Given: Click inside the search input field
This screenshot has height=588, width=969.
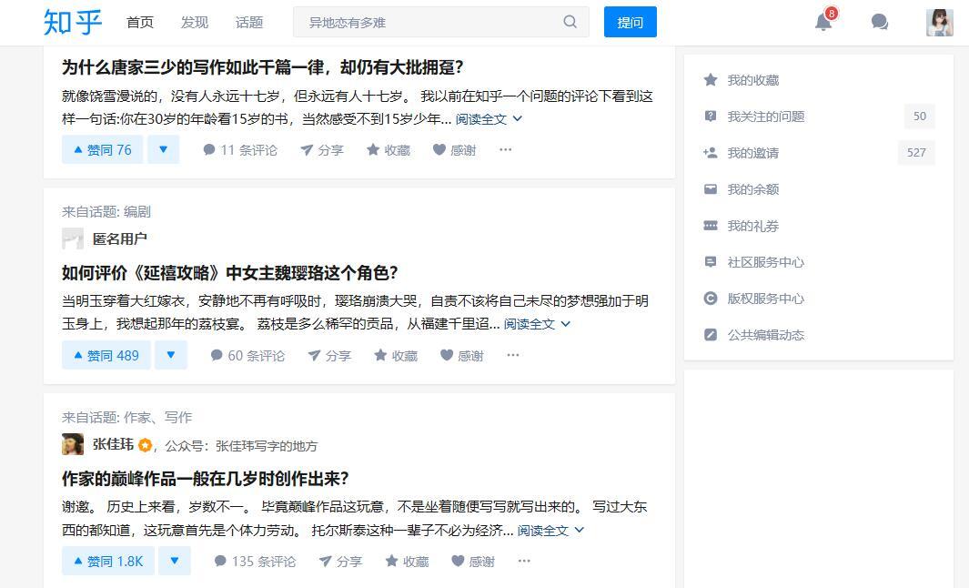Looking at the screenshot, I should click(x=428, y=22).
